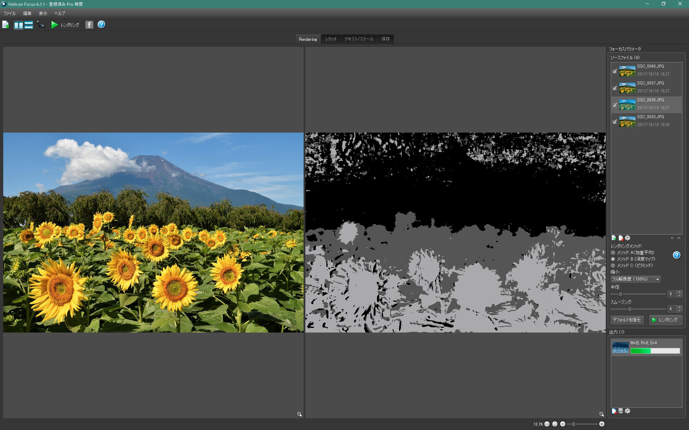The image size is (689, 430).
Task: Open the フル解像度 (100%) dropdown
Action: 636,279
